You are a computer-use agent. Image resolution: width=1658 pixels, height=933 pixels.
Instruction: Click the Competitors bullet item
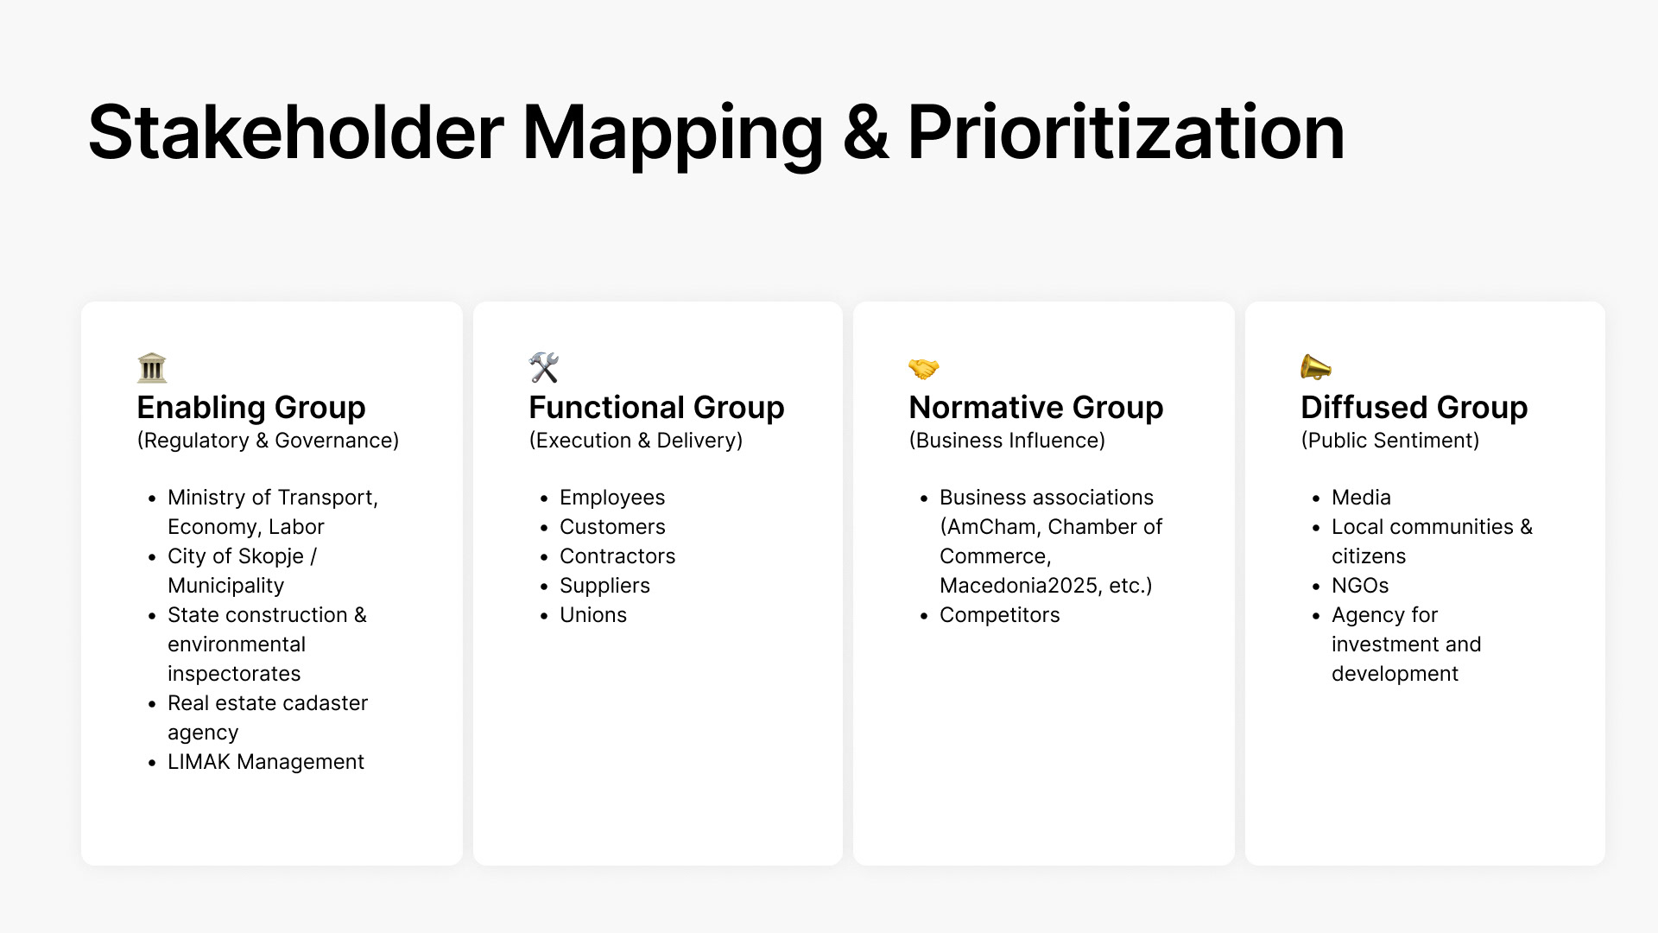(x=1000, y=615)
